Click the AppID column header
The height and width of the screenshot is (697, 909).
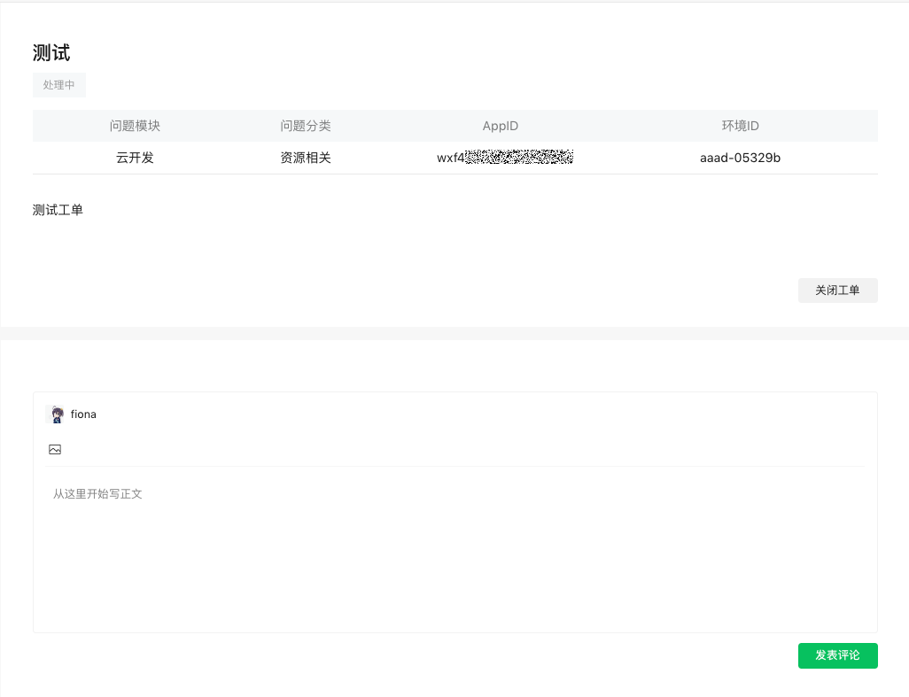click(x=501, y=126)
